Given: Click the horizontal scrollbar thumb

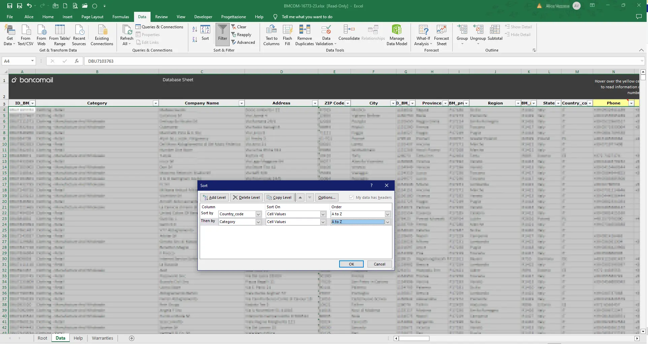Looking at the screenshot, I should [414, 338].
